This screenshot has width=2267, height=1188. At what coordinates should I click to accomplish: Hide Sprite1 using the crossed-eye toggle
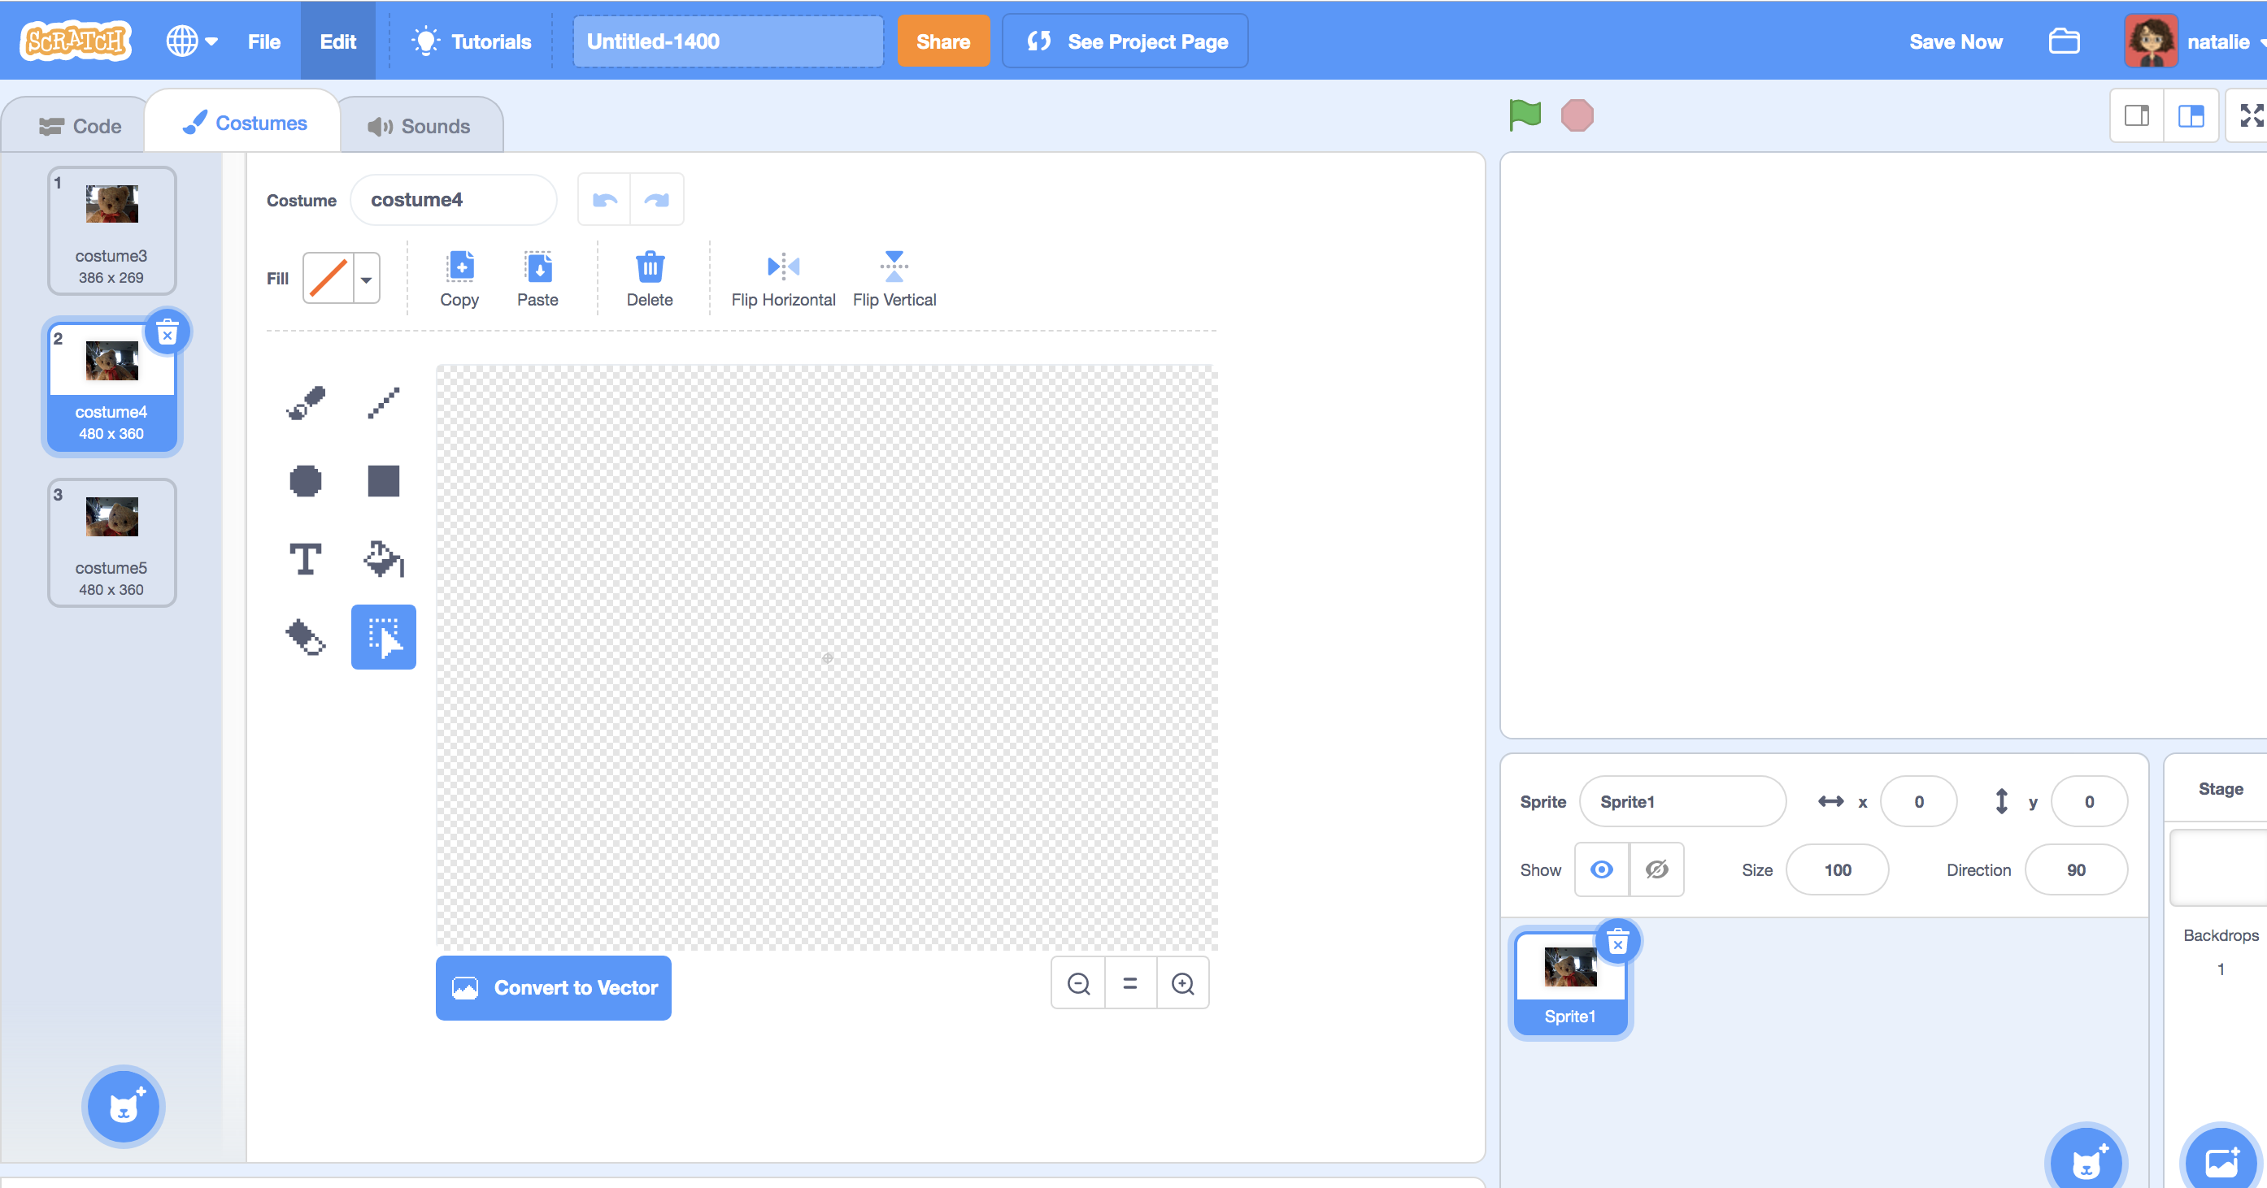1657,869
